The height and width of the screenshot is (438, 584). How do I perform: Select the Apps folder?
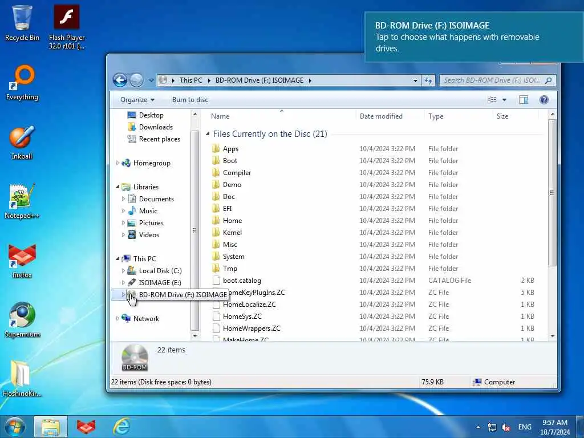230,149
